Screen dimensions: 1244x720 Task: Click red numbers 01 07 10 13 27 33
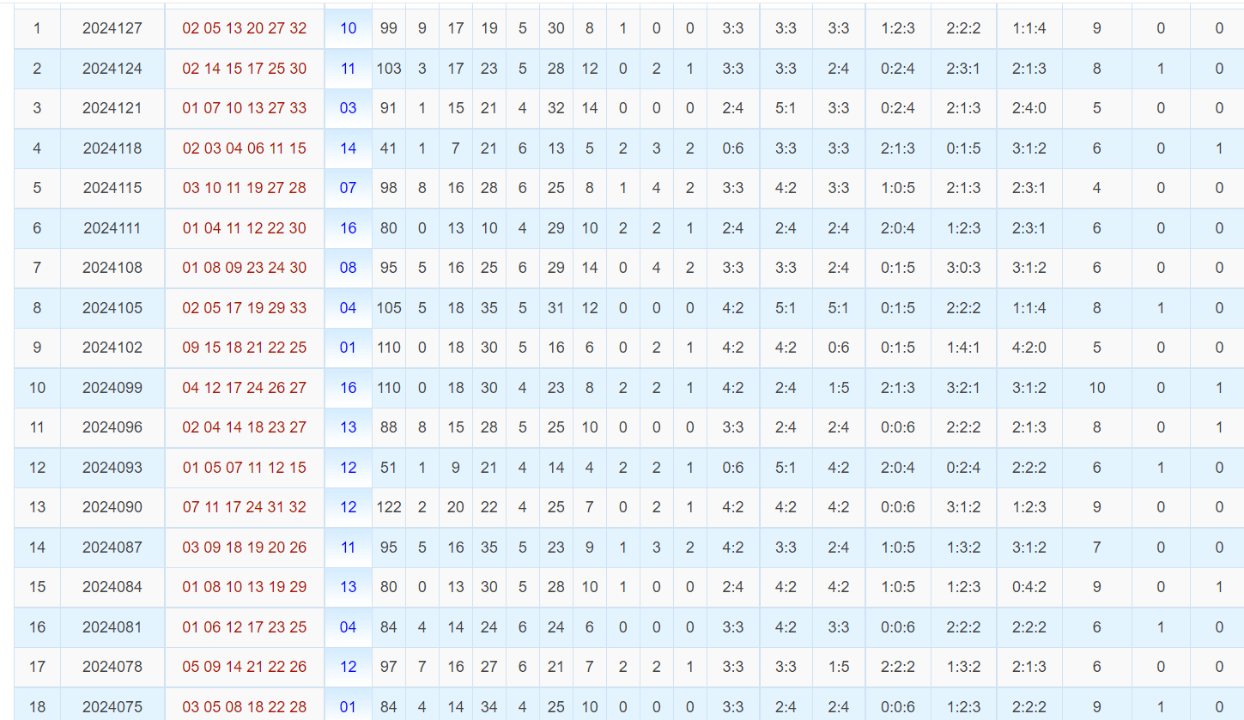pos(245,108)
